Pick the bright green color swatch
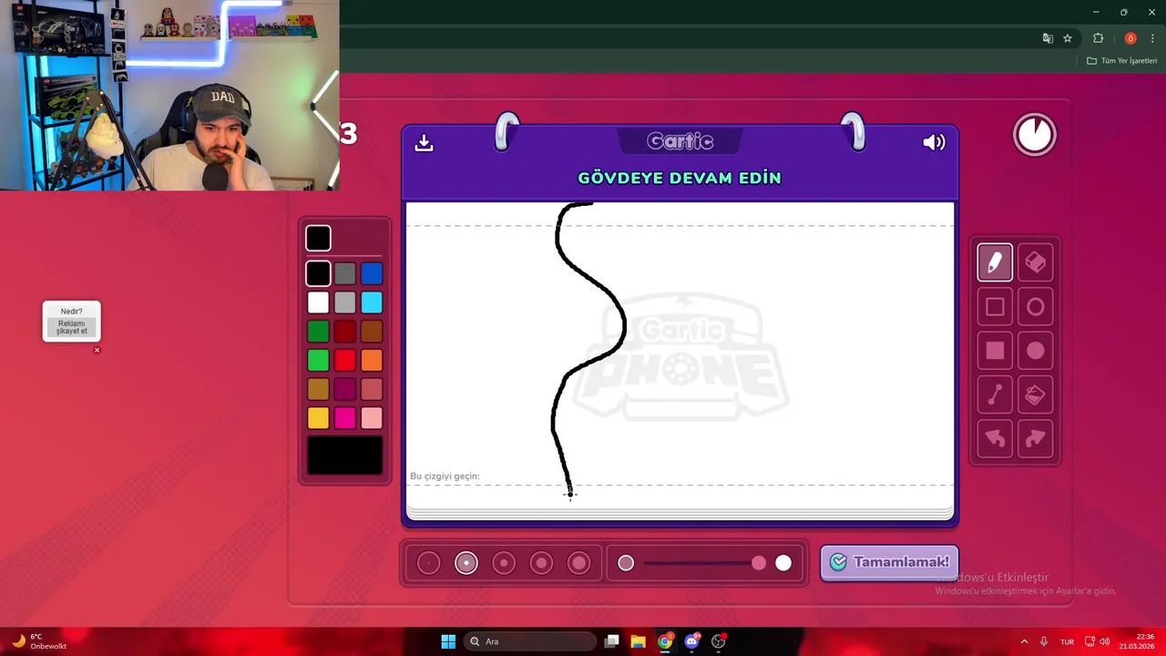The height and width of the screenshot is (656, 1166). (x=318, y=361)
